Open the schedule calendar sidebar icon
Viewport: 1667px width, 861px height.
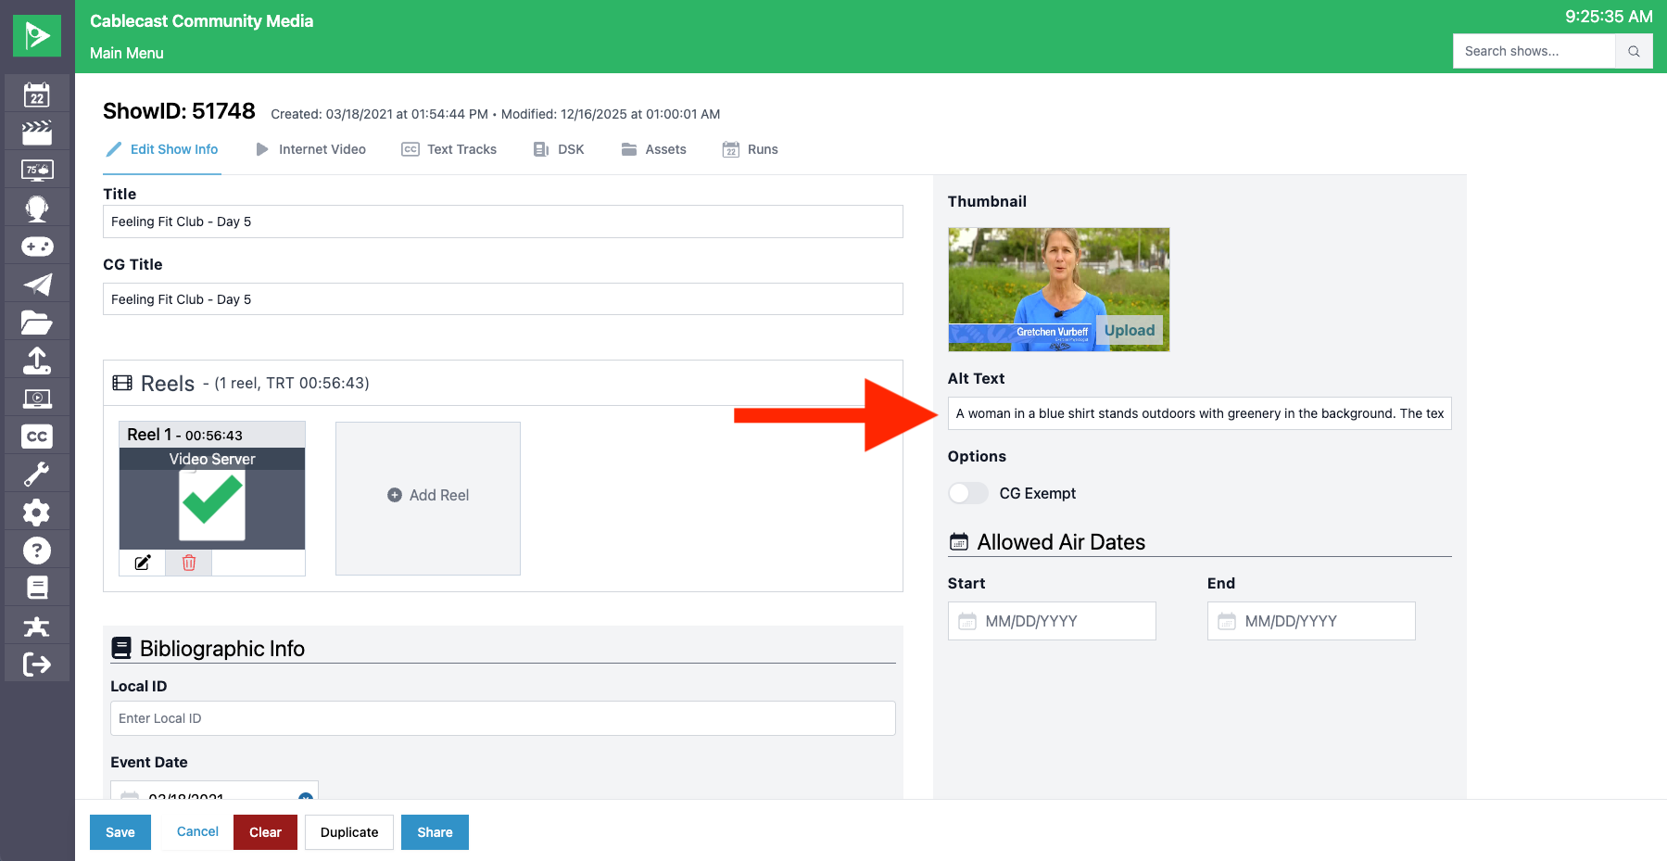[x=37, y=95]
